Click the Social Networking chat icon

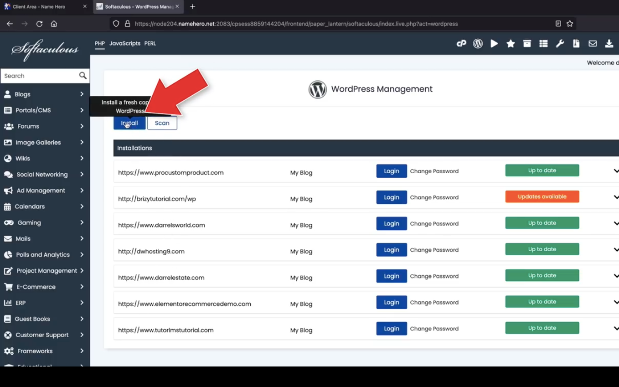[8, 175]
